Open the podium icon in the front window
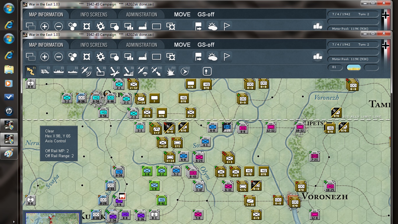398x224 pixels. pyautogui.click(x=318, y=57)
